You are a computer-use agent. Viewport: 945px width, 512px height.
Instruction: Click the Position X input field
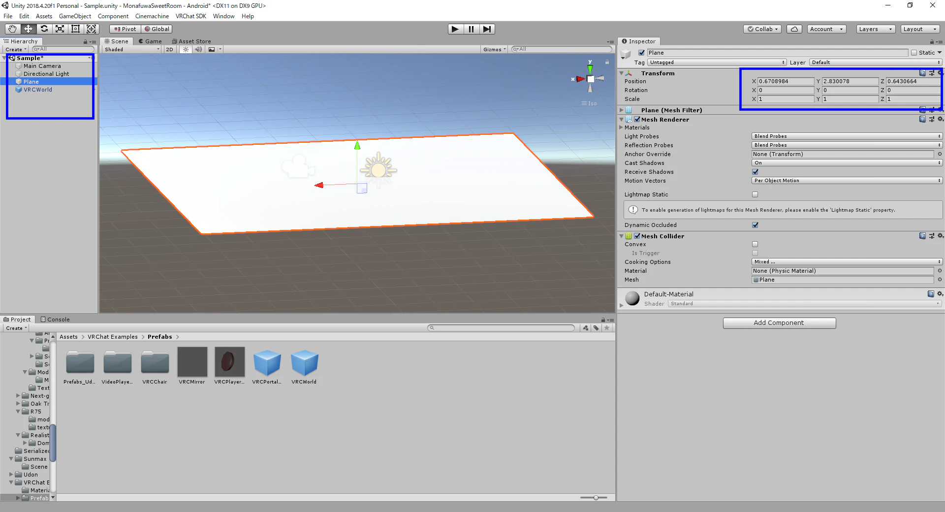tap(786, 81)
